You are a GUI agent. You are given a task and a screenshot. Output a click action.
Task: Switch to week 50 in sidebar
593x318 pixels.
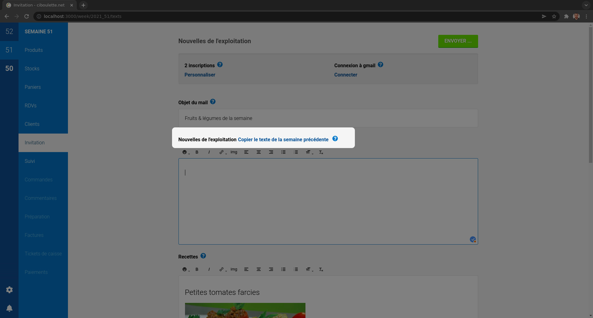pyautogui.click(x=9, y=68)
